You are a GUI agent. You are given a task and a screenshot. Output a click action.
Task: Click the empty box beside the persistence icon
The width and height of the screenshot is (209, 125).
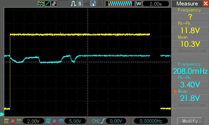pos(63,3)
